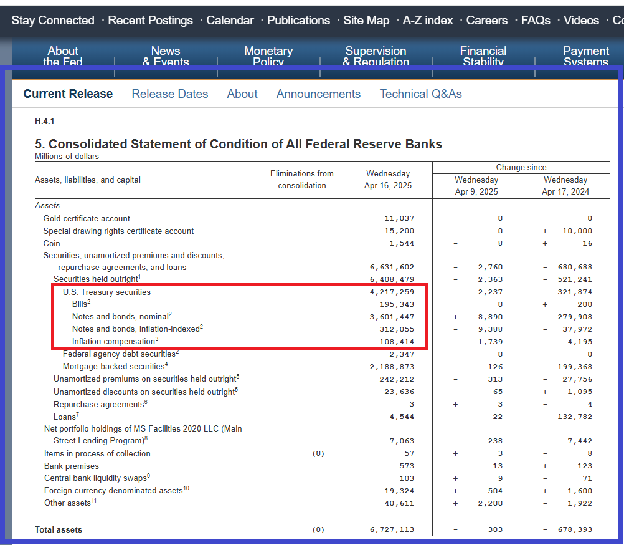The height and width of the screenshot is (545, 624).
Task: Open the Stay Connected link
Action: pos(53,21)
